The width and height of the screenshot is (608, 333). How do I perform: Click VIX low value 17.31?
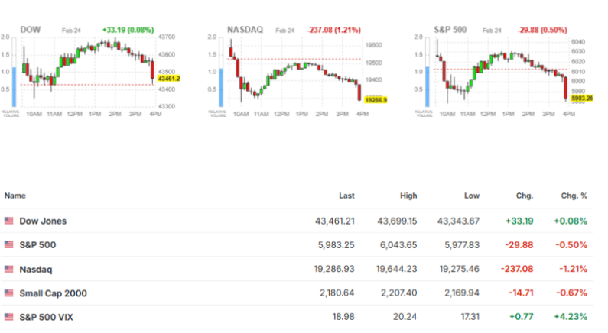pyautogui.click(x=470, y=317)
